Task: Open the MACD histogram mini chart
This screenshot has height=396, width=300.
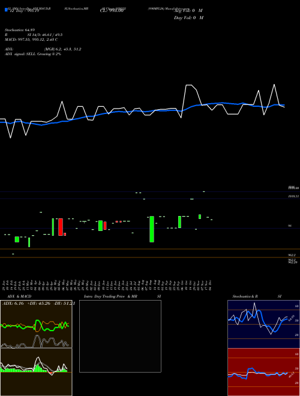Action: pyautogui.click(x=36, y=372)
